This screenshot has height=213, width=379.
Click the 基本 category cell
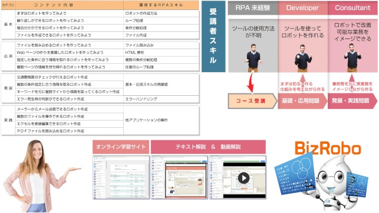[x=8, y=24]
